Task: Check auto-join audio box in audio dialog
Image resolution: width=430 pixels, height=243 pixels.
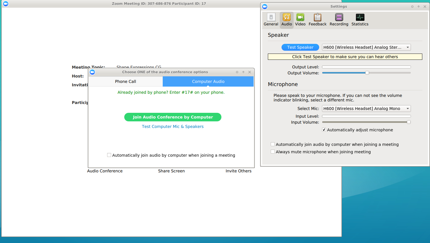Action: pyautogui.click(x=109, y=155)
